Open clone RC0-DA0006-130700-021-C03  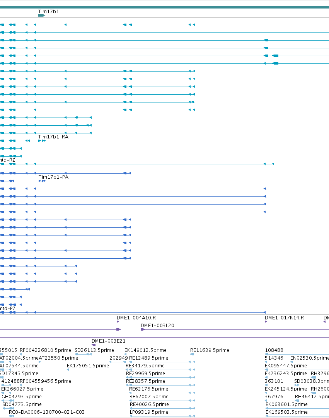point(47,412)
